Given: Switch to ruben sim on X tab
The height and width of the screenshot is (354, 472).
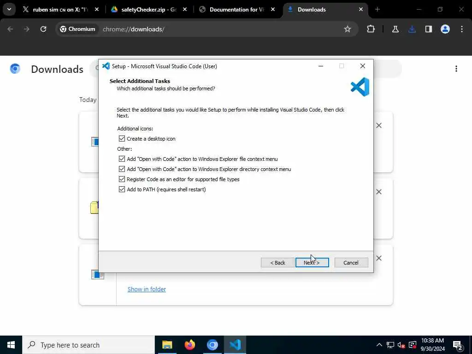Looking at the screenshot, I should 60,10.
